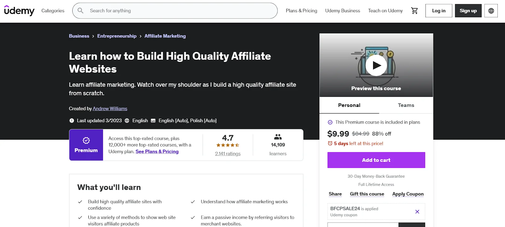
Task: Click the Gift this course link
Action: [x=367, y=194]
